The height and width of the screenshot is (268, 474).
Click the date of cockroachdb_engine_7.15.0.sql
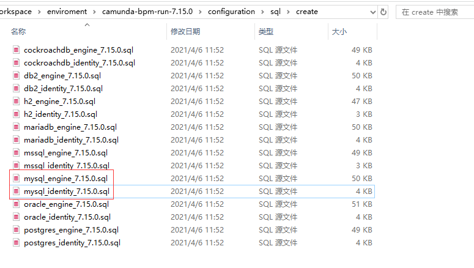point(197,50)
